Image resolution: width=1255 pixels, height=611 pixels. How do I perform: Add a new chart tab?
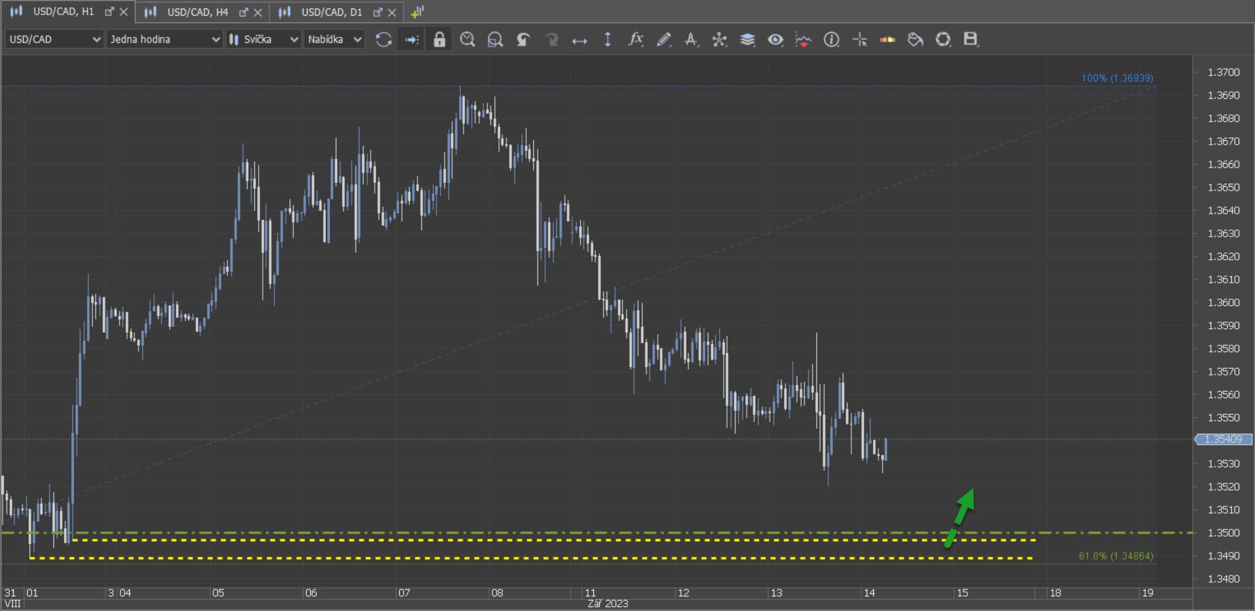point(417,12)
